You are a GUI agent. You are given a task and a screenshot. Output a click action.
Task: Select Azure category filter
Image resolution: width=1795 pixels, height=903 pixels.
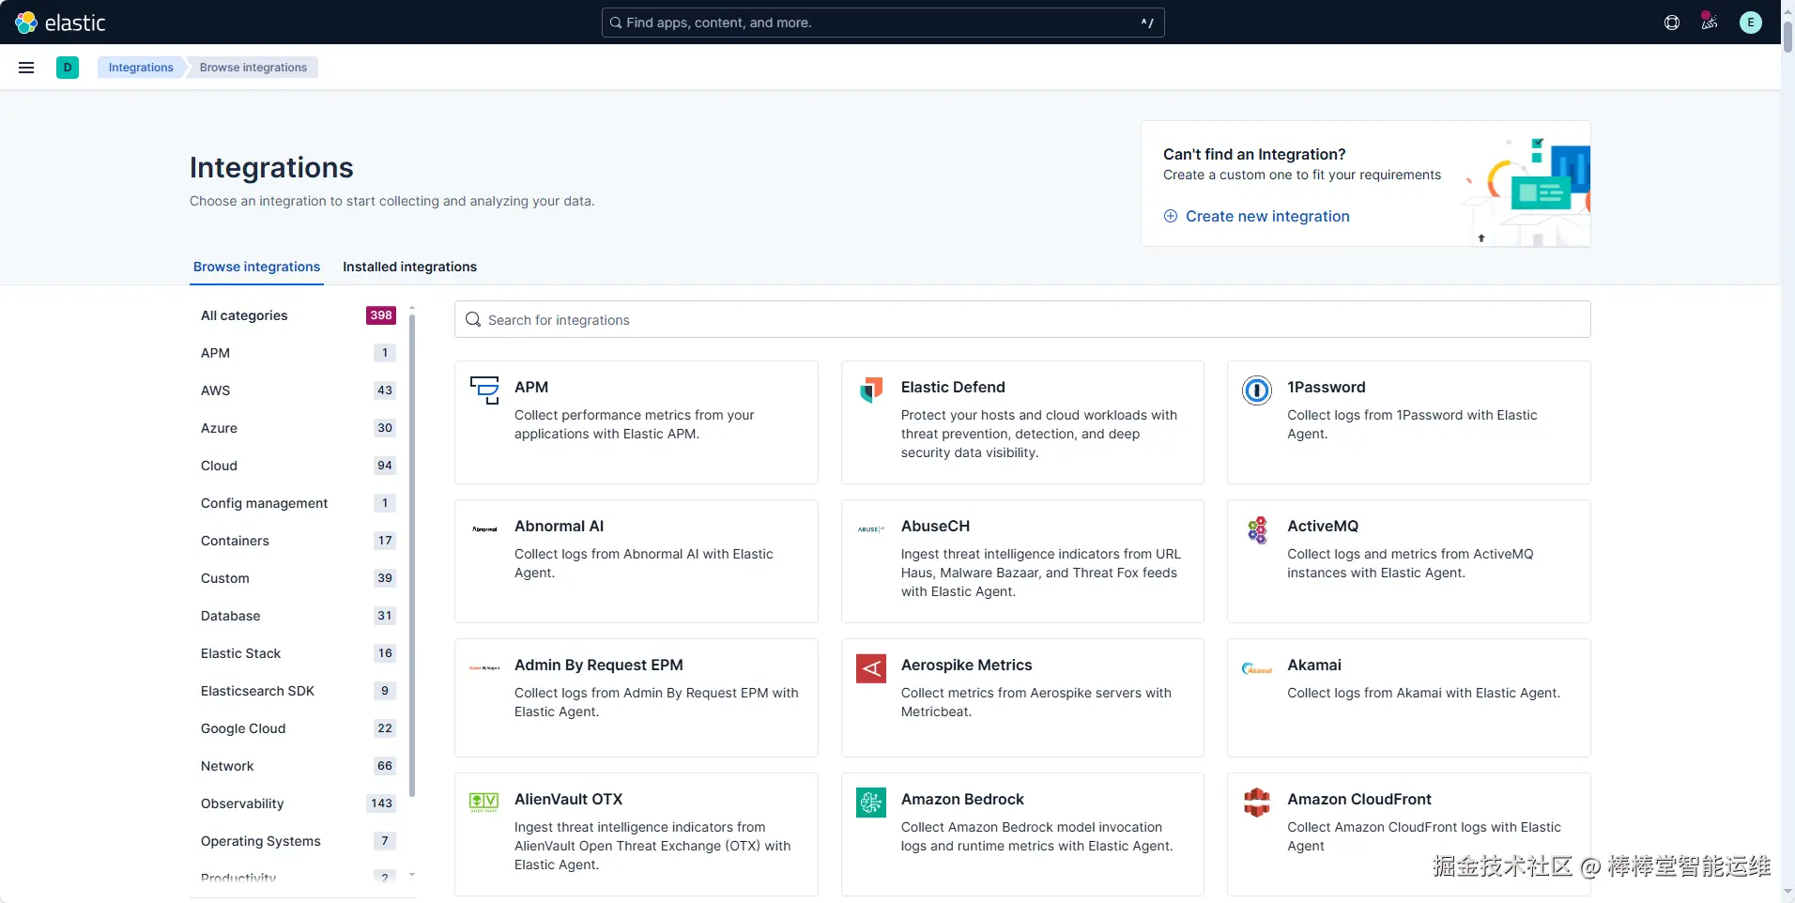click(x=298, y=428)
